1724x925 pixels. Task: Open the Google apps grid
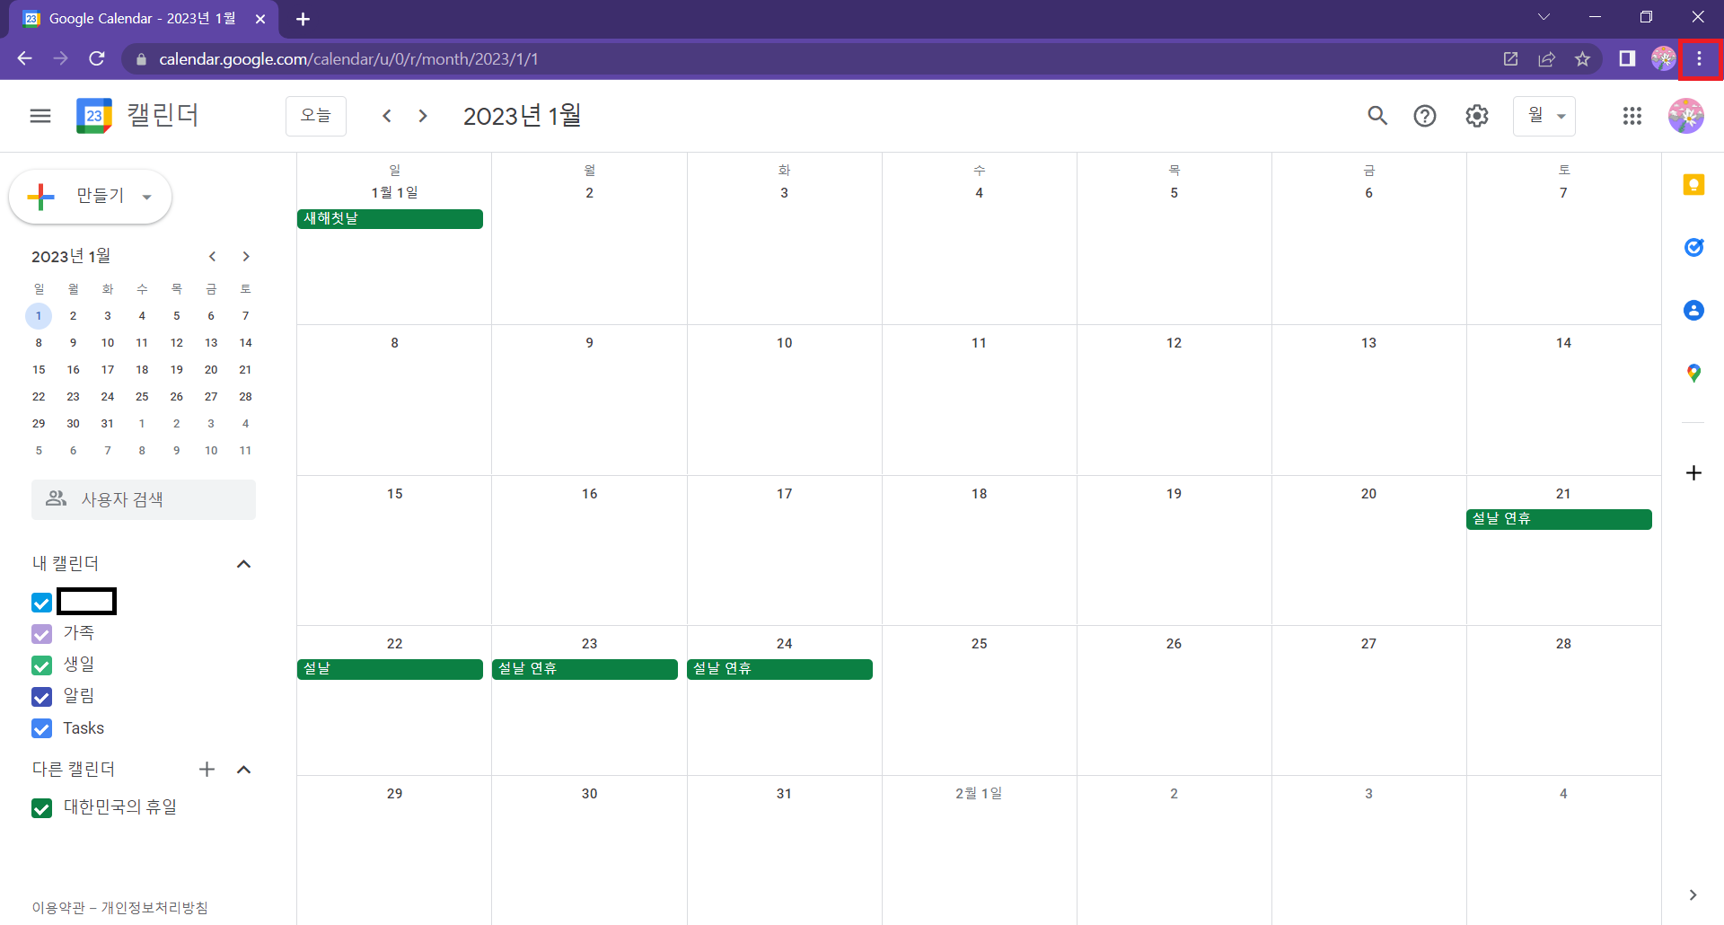coord(1632,116)
